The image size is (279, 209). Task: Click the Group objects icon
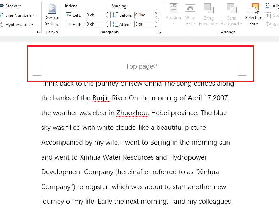coord(268,15)
